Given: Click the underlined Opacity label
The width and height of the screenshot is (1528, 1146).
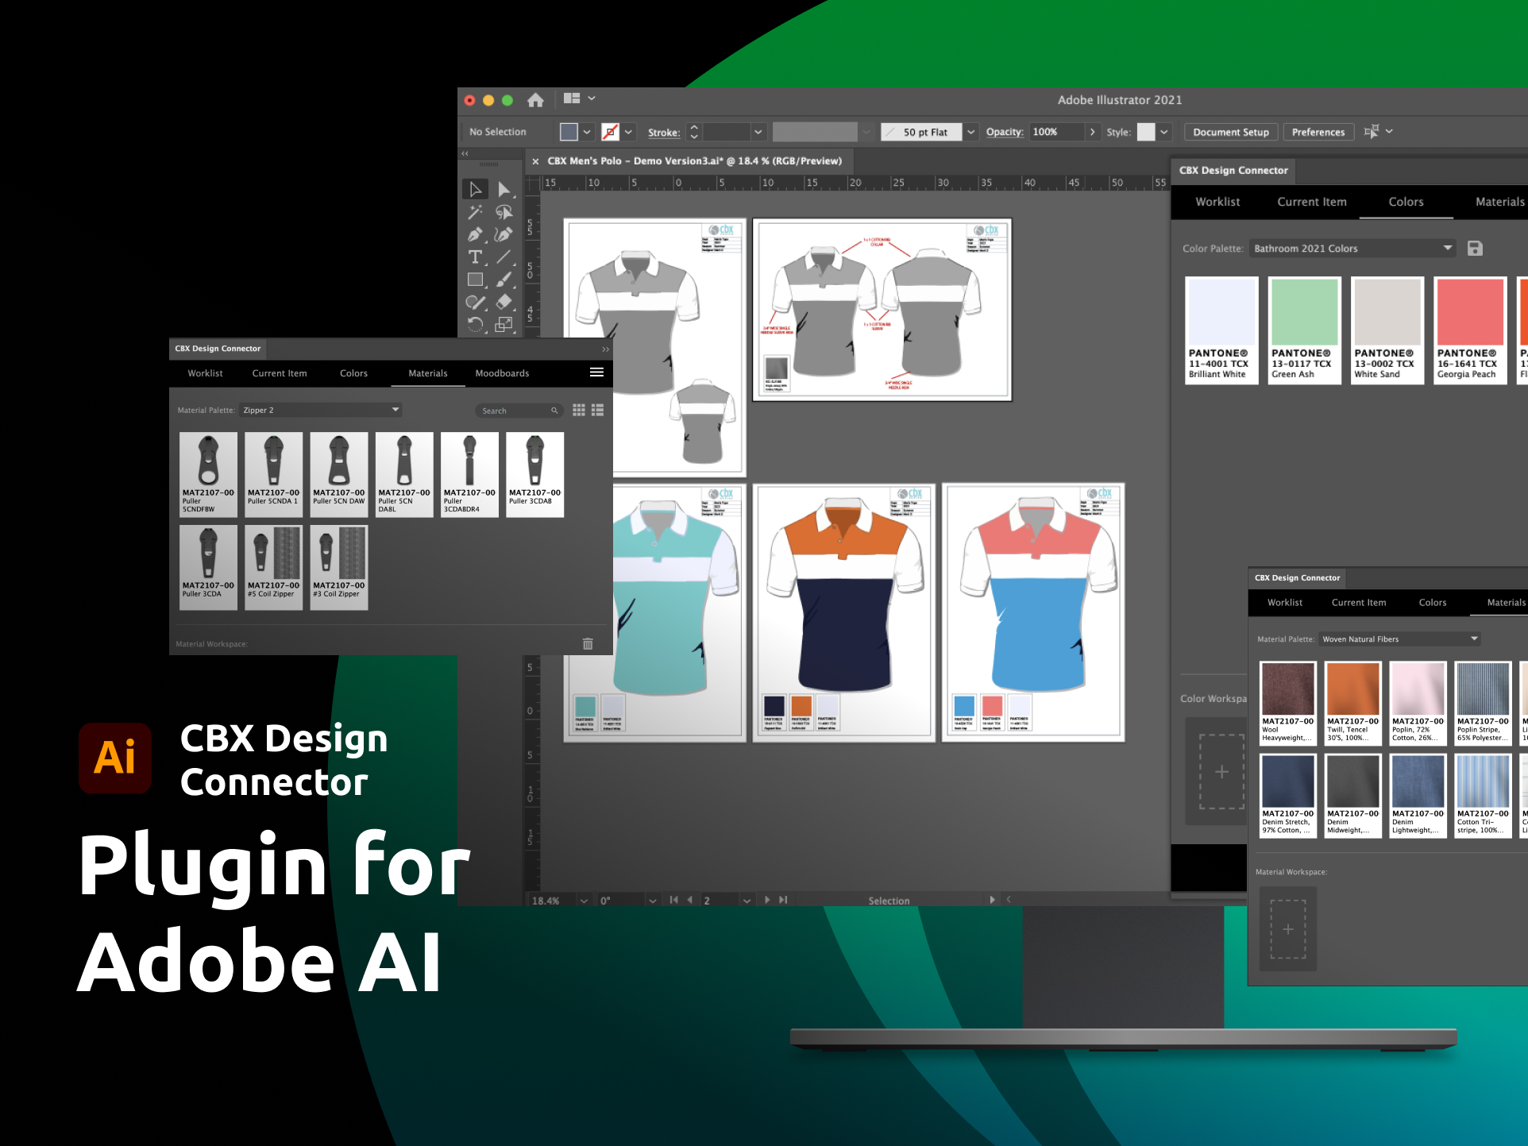Looking at the screenshot, I should tap(1004, 132).
